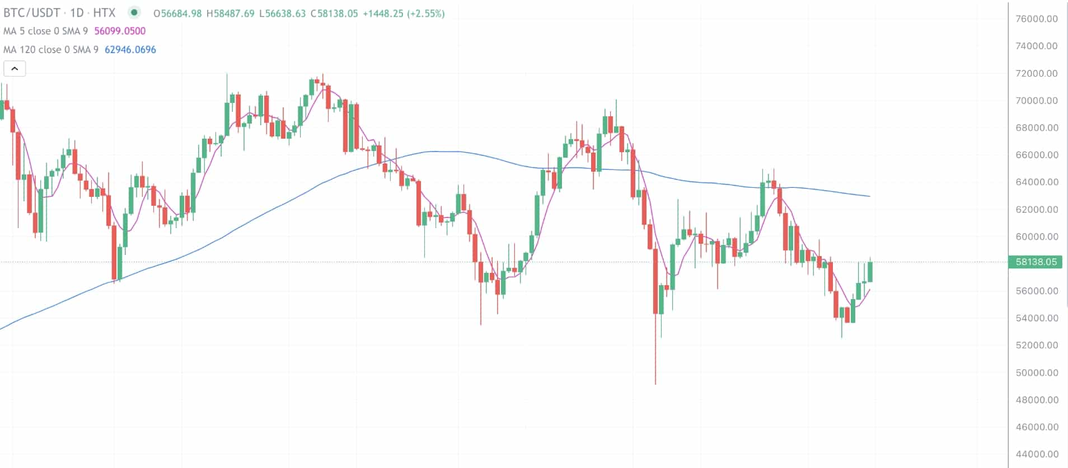Click the green market status dot
The width and height of the screenshot is (1068, 468).
tap(134, 12)
